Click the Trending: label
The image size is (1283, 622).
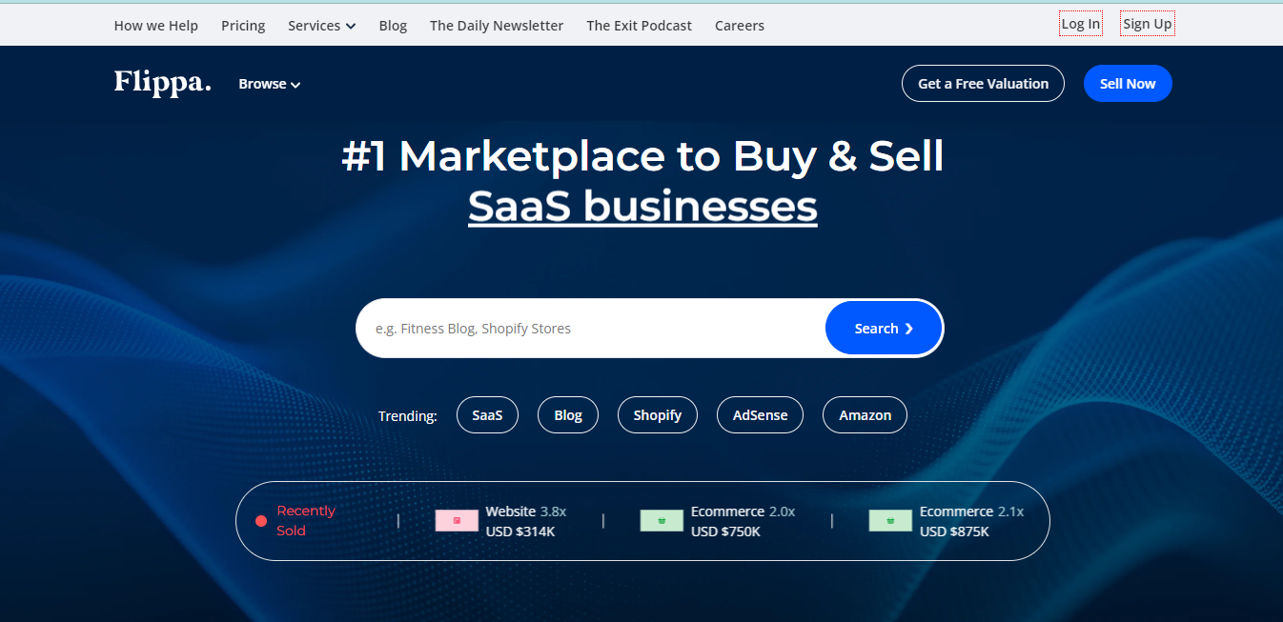click(x=408, y=416)
